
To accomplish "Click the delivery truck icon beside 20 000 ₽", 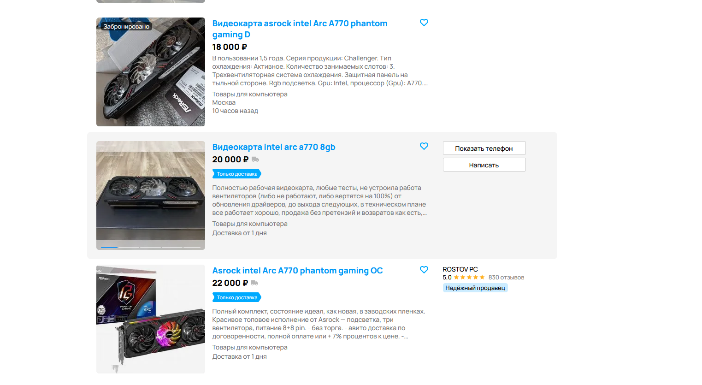I will tap(255, 160).
